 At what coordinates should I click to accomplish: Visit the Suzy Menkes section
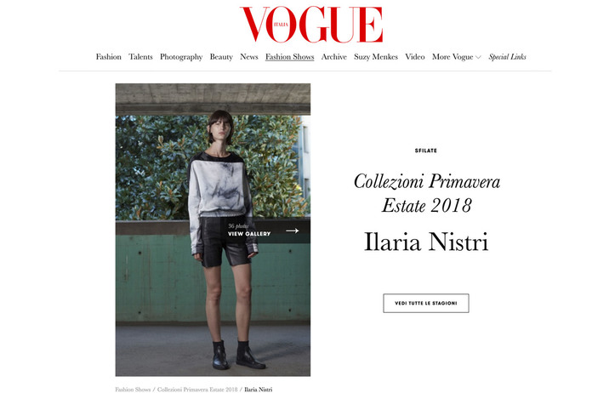(376, 57)
